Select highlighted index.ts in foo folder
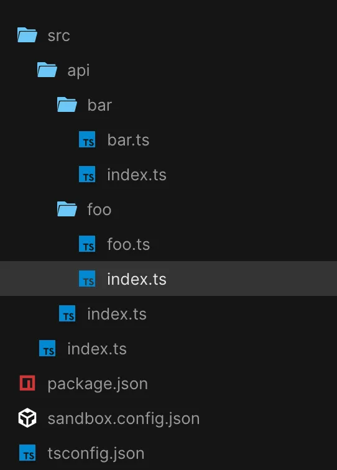This screenshot has width=337, height=470. [168, 279]
